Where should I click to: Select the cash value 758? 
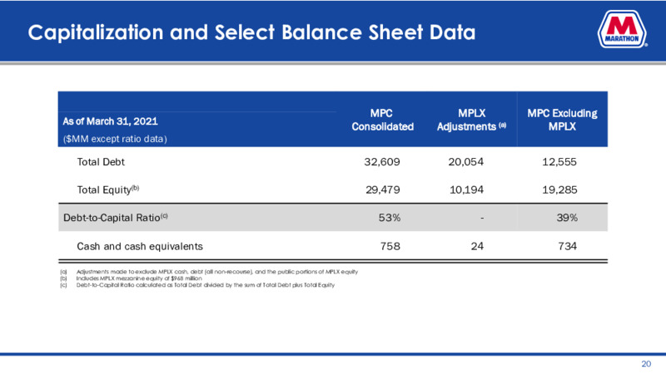pos(390,246)
